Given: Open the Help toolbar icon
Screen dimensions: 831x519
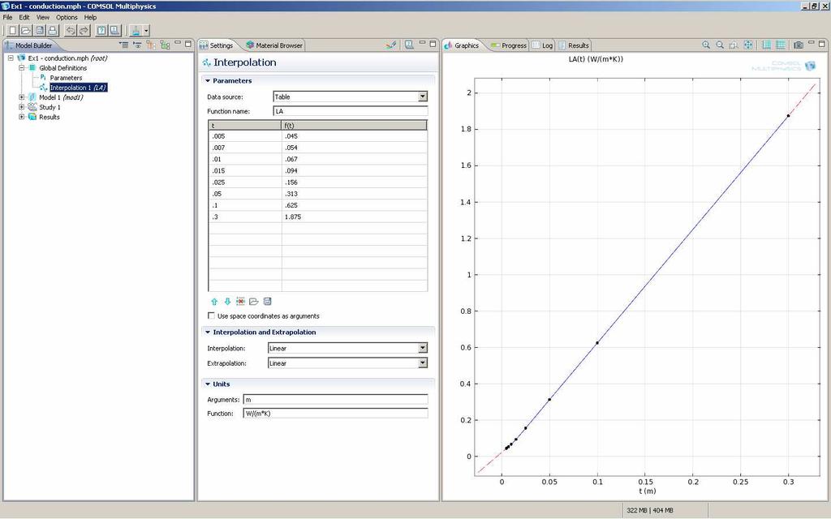Looking at the screenshot, I should (x=101, y=30).
